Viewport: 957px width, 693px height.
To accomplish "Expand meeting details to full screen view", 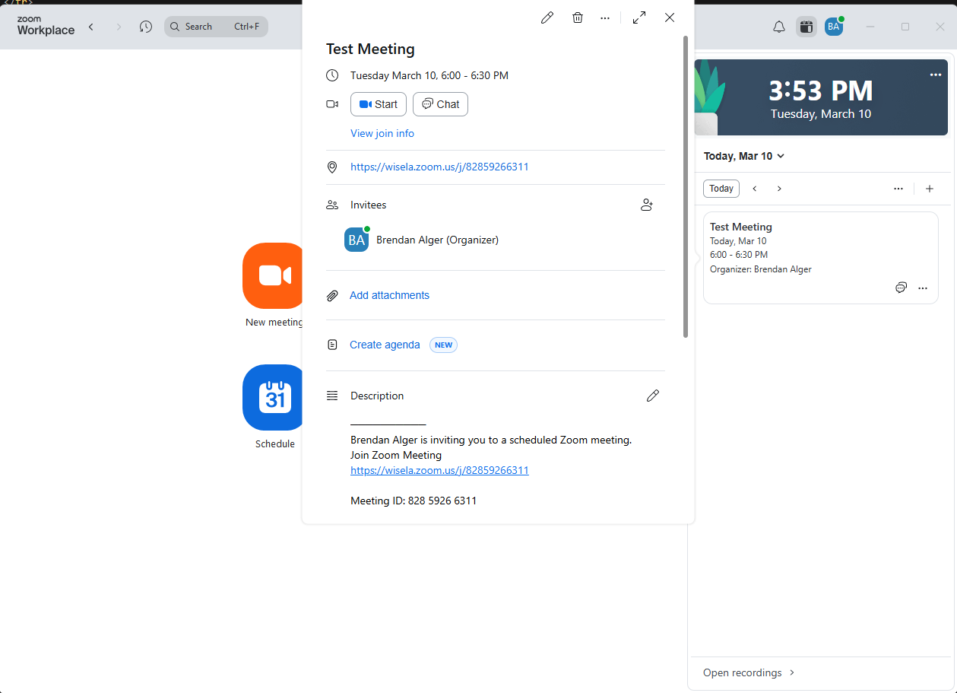I will pyautogui.click(x=639, y=17).
